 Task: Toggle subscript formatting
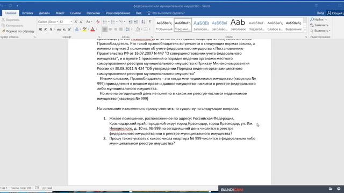click(64, 29)
